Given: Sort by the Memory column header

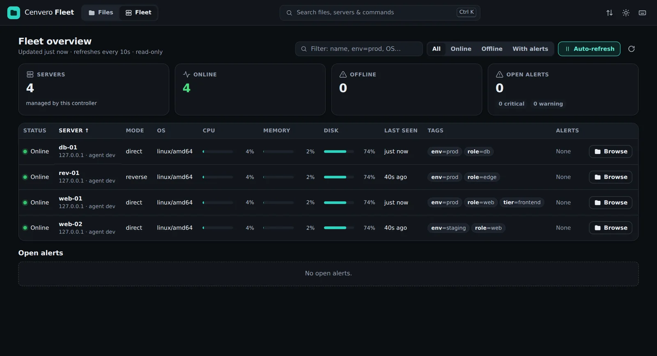Looking at the screenshot, I should 277,131.
